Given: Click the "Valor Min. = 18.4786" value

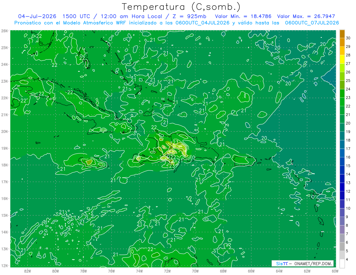Looking at the screenshot, I should coord(244,16).
